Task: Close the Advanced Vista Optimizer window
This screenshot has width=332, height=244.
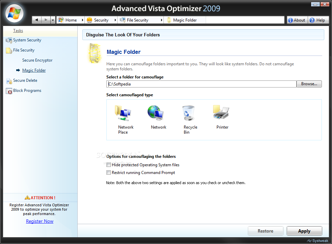Action: pos(325,4)
